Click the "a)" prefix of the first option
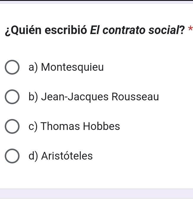Image resolution: width=193 pixels, height=201 pixels. [x=34, y=68]
